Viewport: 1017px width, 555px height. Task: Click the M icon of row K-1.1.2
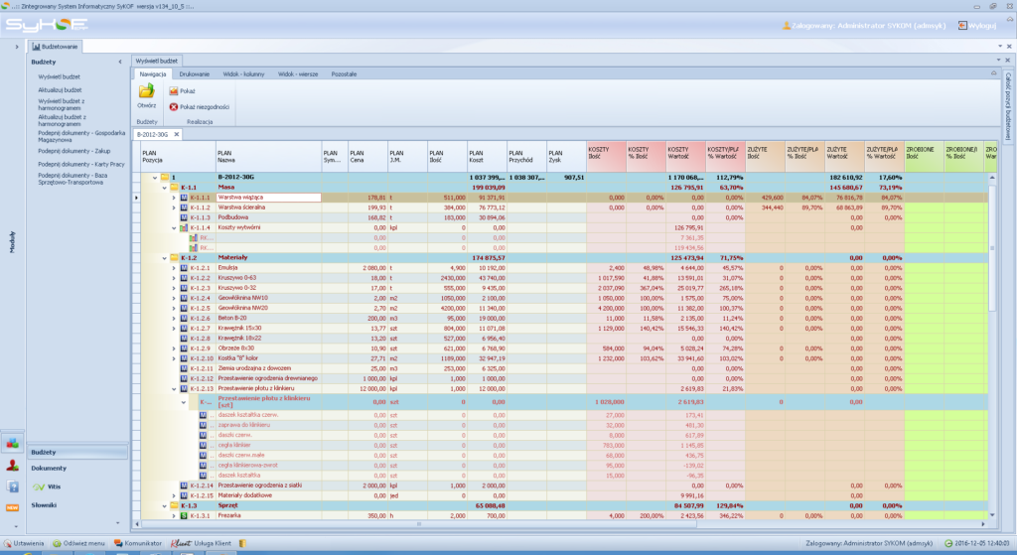click(184, 208)
